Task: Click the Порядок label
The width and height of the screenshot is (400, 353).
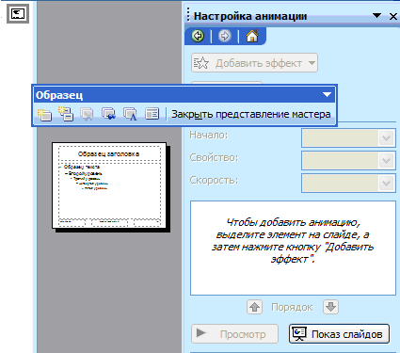Action: point(292,307)
